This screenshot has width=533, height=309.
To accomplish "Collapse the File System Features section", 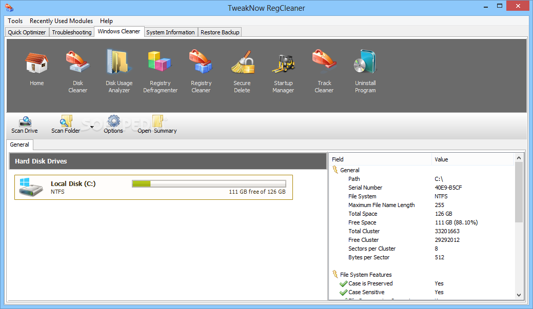I will (335, 274).
